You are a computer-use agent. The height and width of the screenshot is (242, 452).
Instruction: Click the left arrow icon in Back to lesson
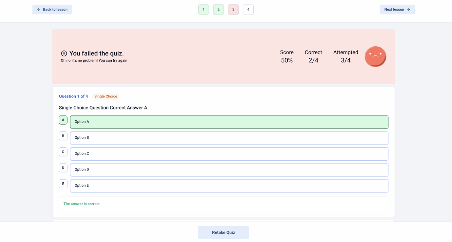pos(39,10)
